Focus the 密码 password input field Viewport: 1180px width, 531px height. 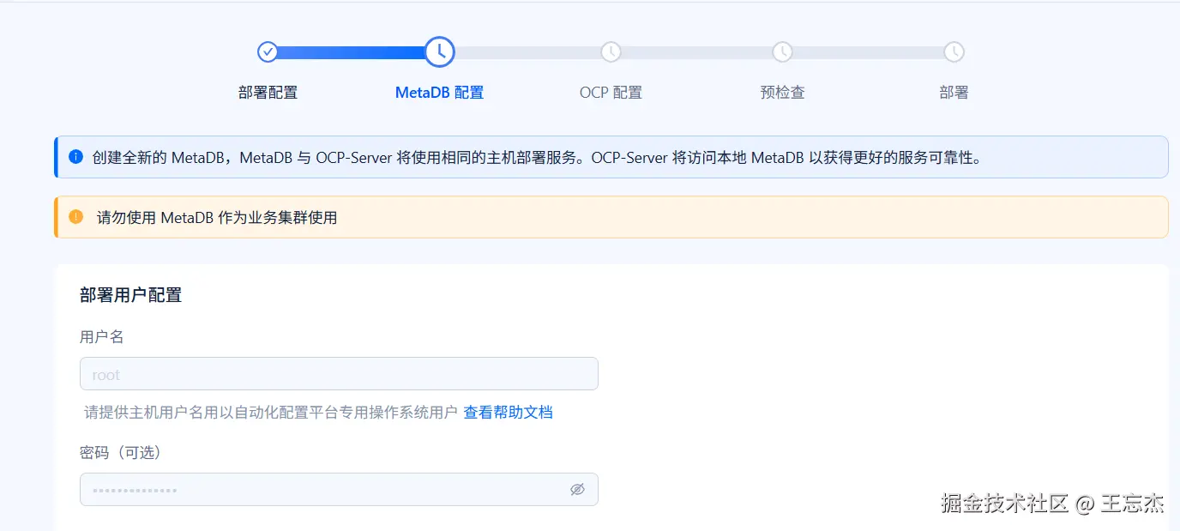[322, 490]
